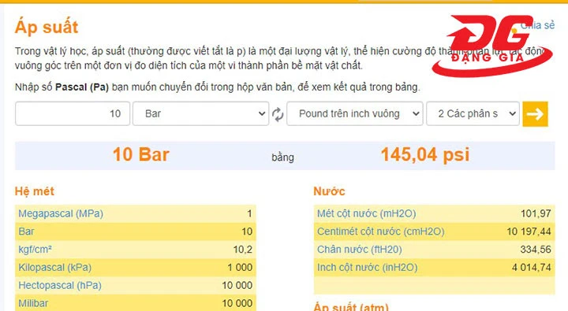Open the Pound trên inch vuông dropdown
The image size is (568, 311).
(355, 113)
